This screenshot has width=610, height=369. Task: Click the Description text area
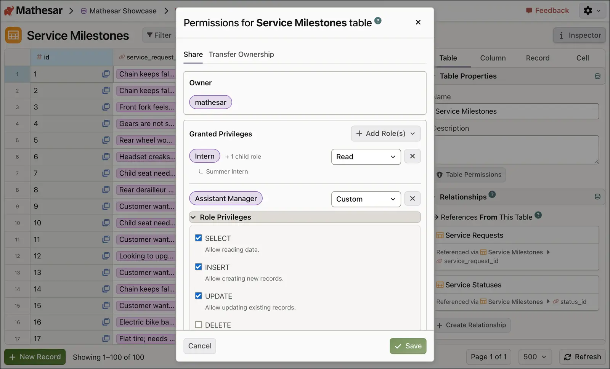coord(516,150)
